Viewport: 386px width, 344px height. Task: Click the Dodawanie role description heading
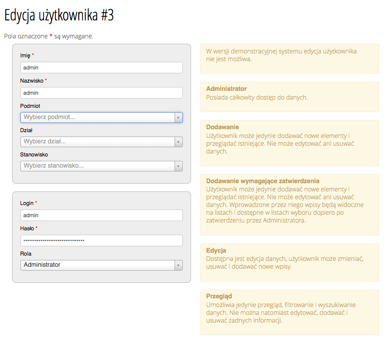(x=222, y=127)
